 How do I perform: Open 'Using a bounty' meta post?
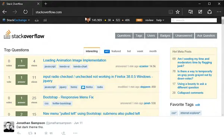tap(192, 86)
